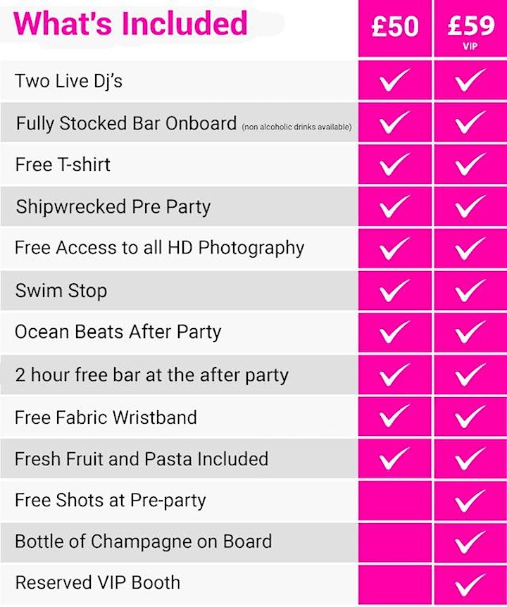Click the empty £50 cell for Bottle of Champagne
507x607 pixels.
(x=395, y=542)
